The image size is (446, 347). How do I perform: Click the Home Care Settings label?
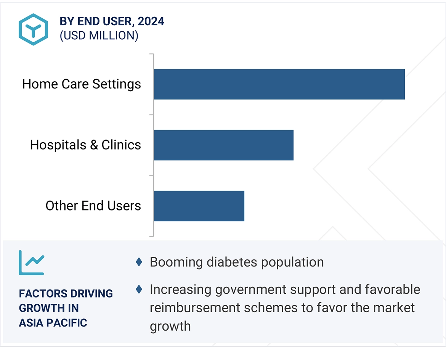82,84
